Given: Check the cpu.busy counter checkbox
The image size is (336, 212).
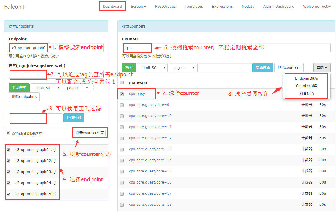Looking at the screenshot, I should 122,94.
